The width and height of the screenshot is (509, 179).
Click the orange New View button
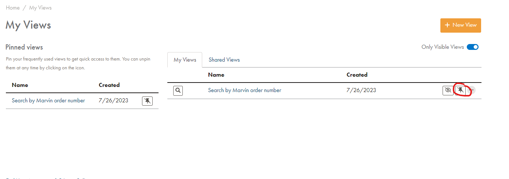(461, 25)
